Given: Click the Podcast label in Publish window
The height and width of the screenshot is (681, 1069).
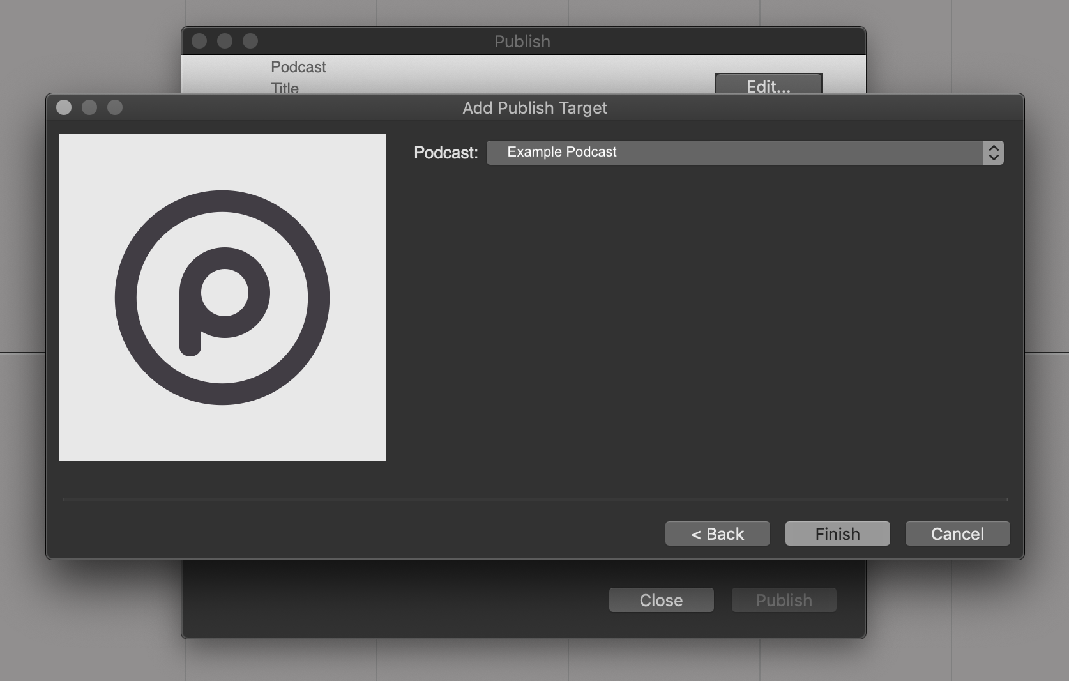Looking at the screenshot, I should point(298,67).
